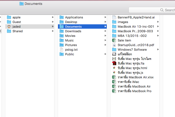Expand the images folder arrow
Screen dimensions: 175x117
click(158, 22)
